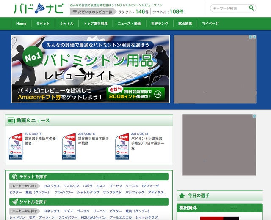
Task: Select shuttle maker ヨネックス
Action: tap(52, 211)
